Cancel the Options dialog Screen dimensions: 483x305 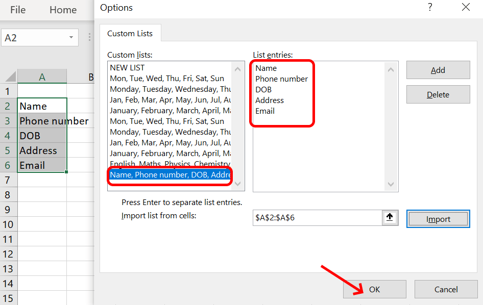tap(446, 289)
